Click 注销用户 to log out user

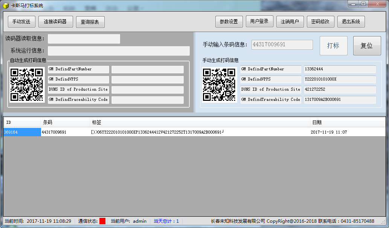tap(290, 22)
